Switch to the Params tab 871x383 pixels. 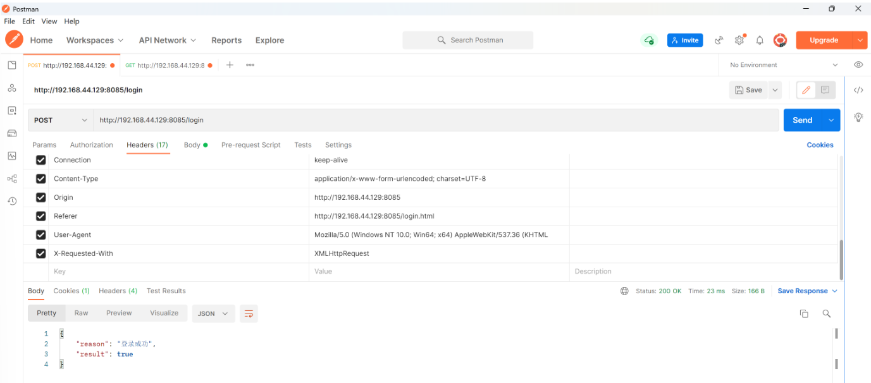(x=44, y=145)
